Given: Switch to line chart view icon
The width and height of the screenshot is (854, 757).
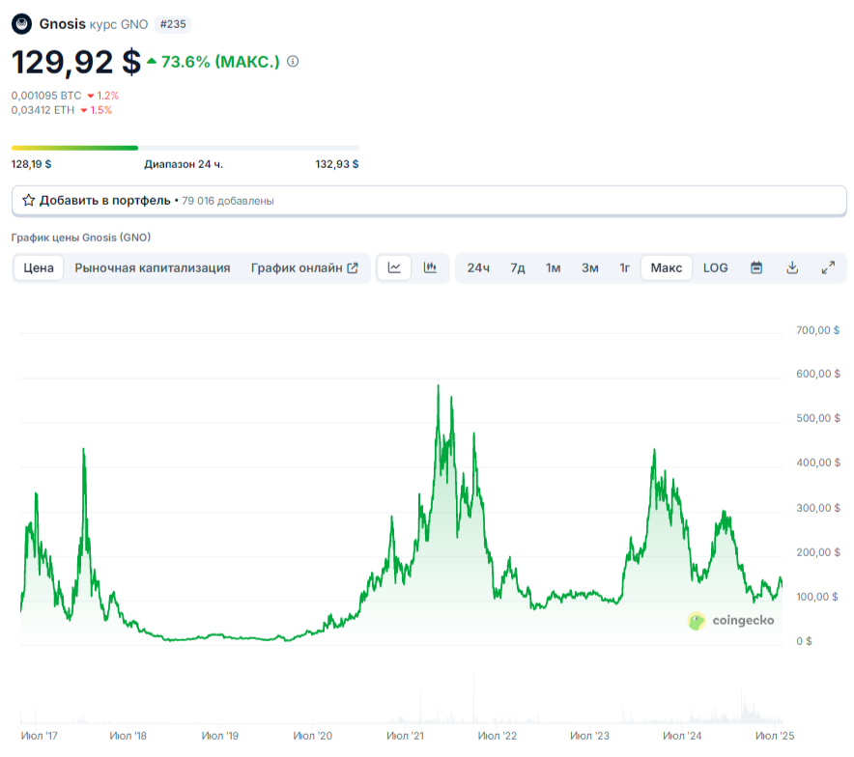Looking at the screenshot, I should (394, 267).
